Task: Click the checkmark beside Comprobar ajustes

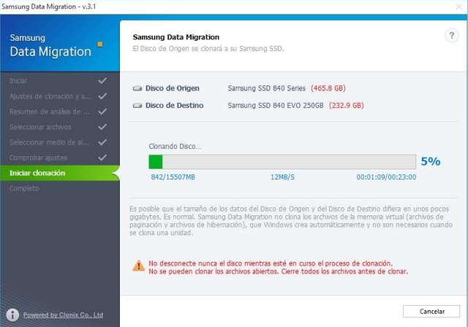Action: [x=102, y=158]
